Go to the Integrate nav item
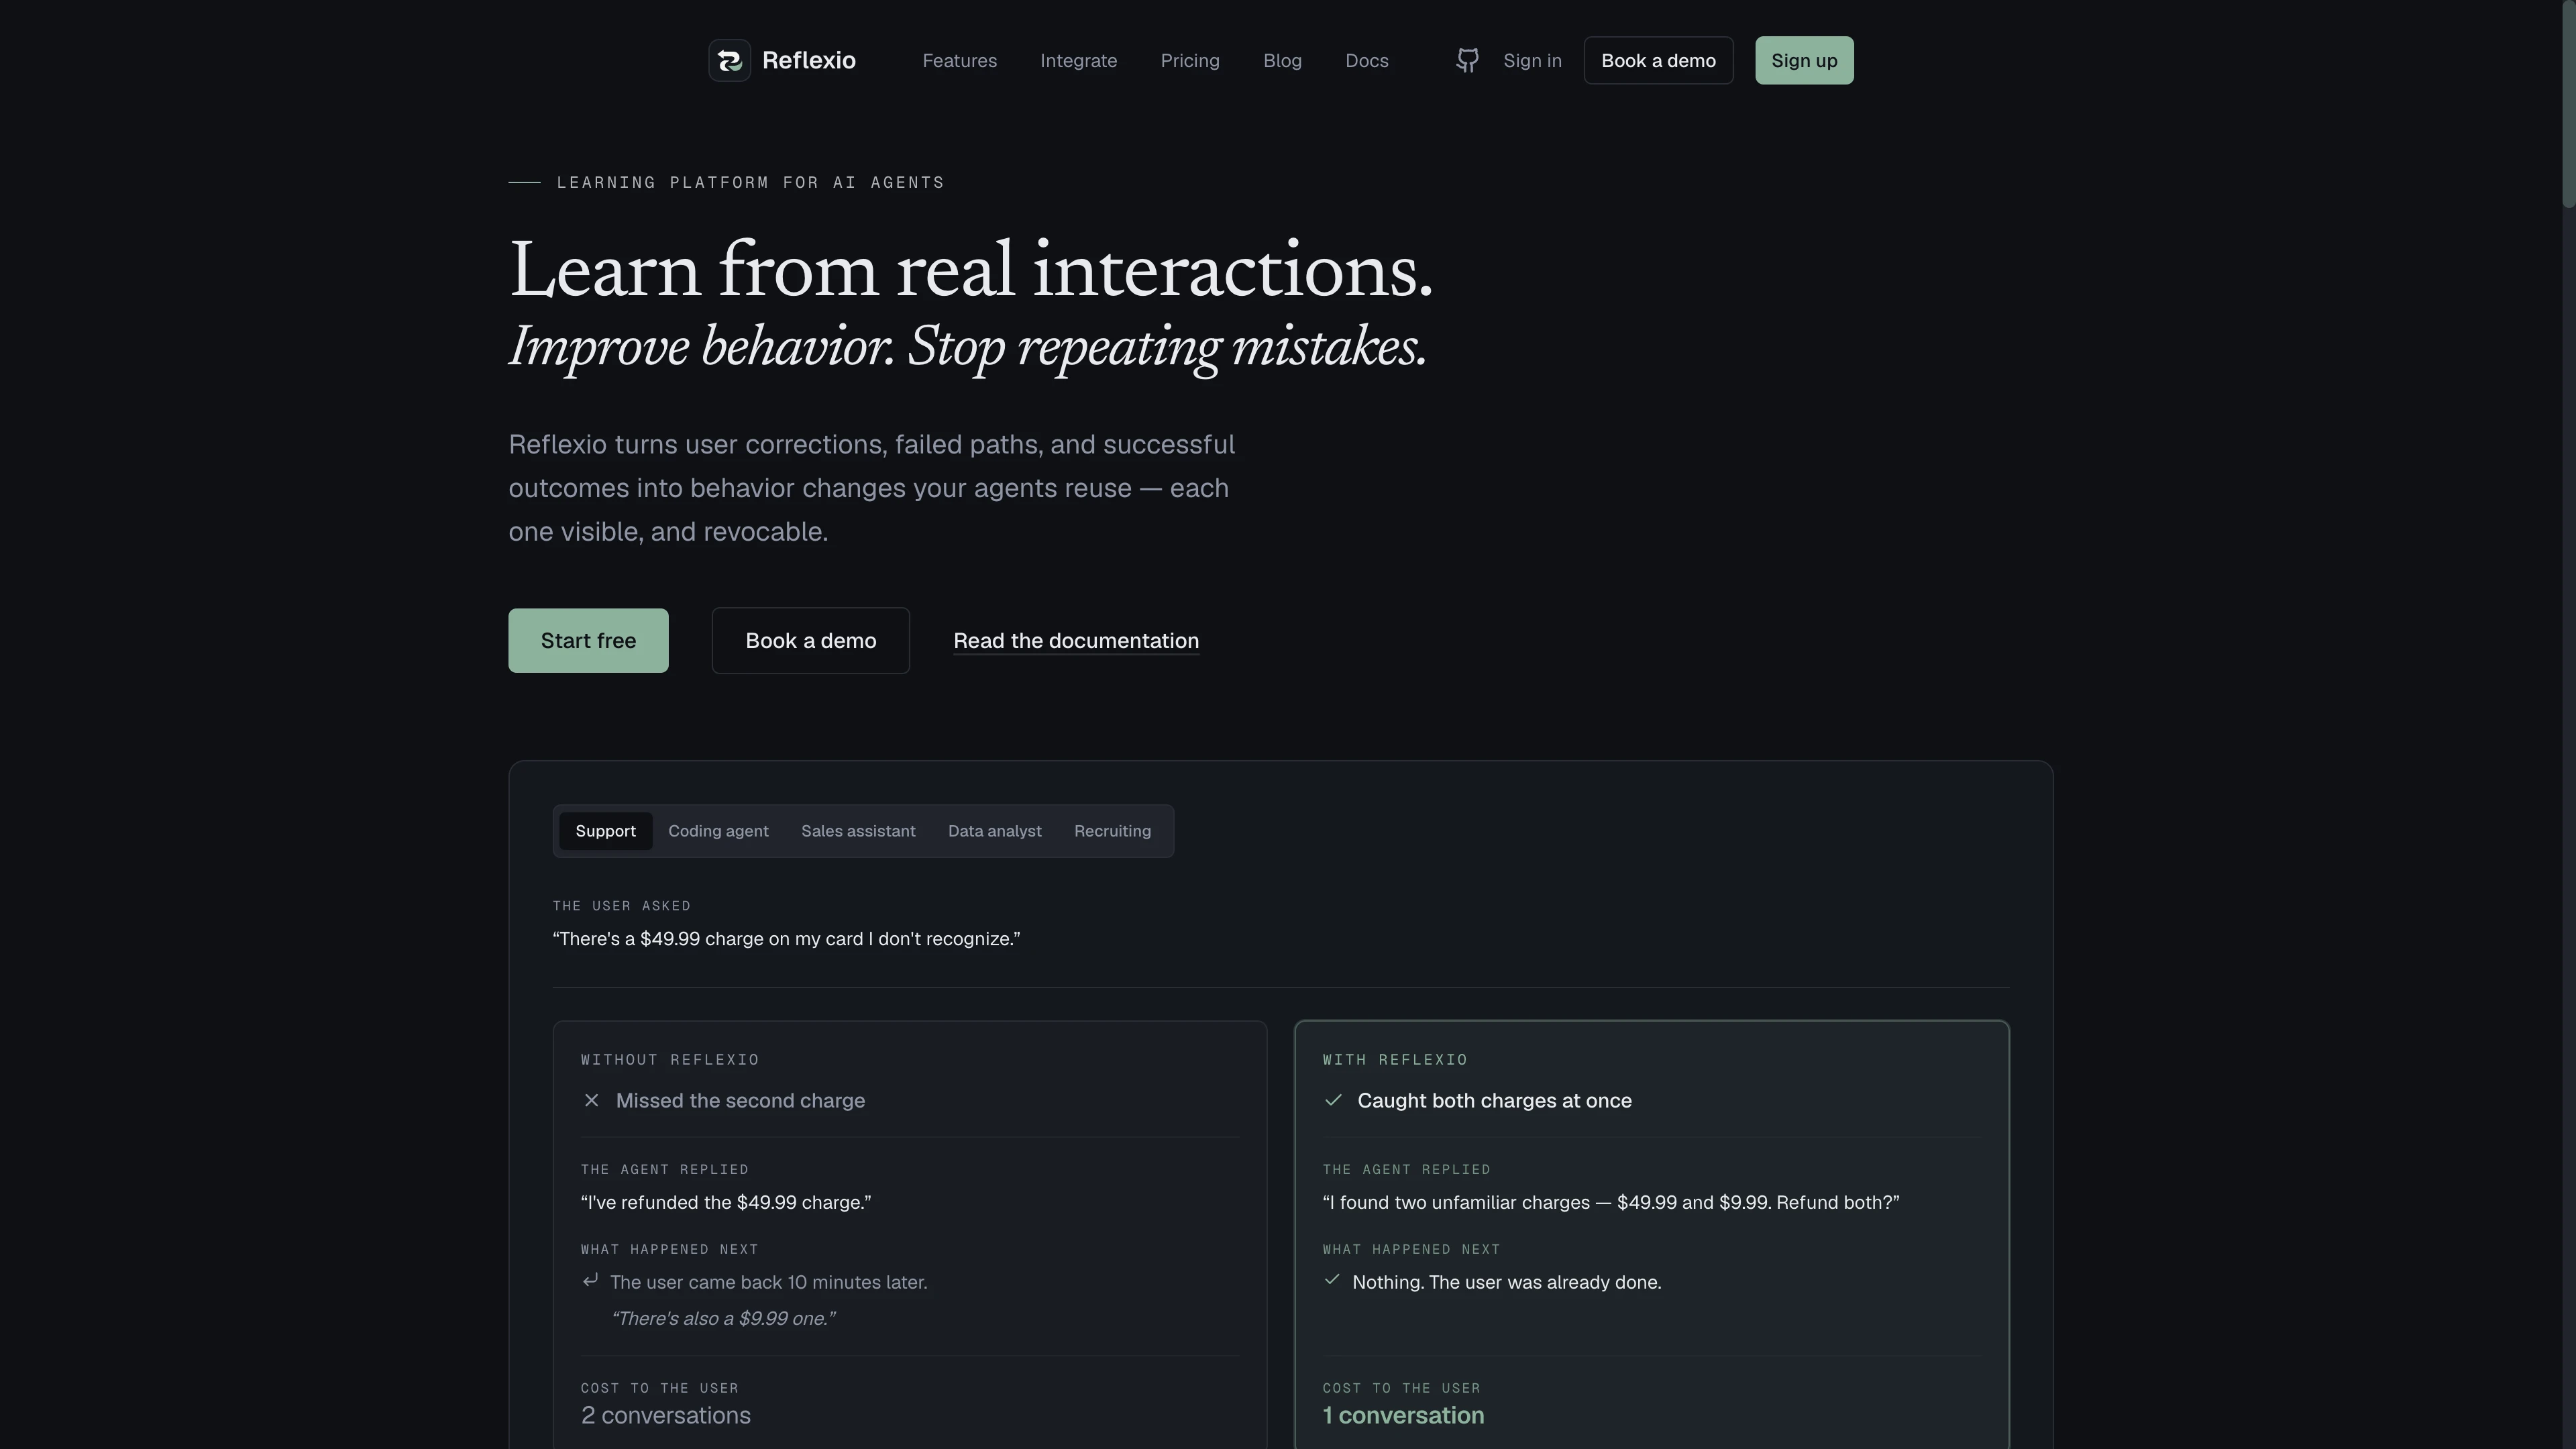The width and height of the screenshot is (2576, 1449). (x=1079, y=61)
